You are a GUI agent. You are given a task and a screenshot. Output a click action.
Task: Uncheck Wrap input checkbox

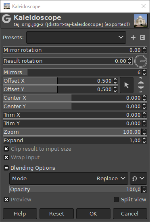pos(6,158)
